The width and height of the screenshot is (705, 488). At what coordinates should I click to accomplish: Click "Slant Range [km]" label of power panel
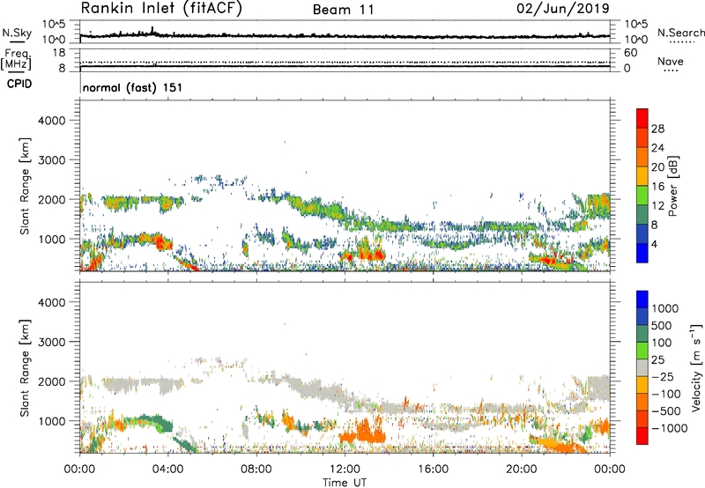click(x=25, y=186)
